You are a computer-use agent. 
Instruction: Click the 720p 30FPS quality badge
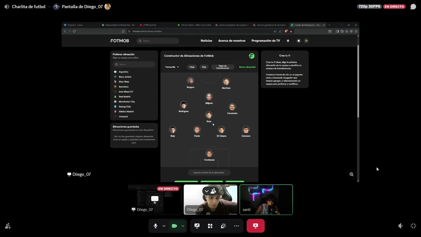pyautogui.click(x=369, y=7)
